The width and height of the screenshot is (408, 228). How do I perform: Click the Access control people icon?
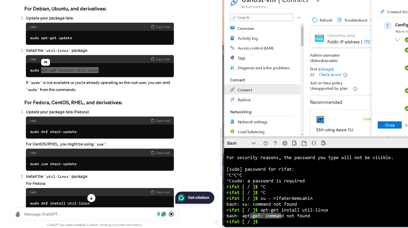[x=232, y=48]
